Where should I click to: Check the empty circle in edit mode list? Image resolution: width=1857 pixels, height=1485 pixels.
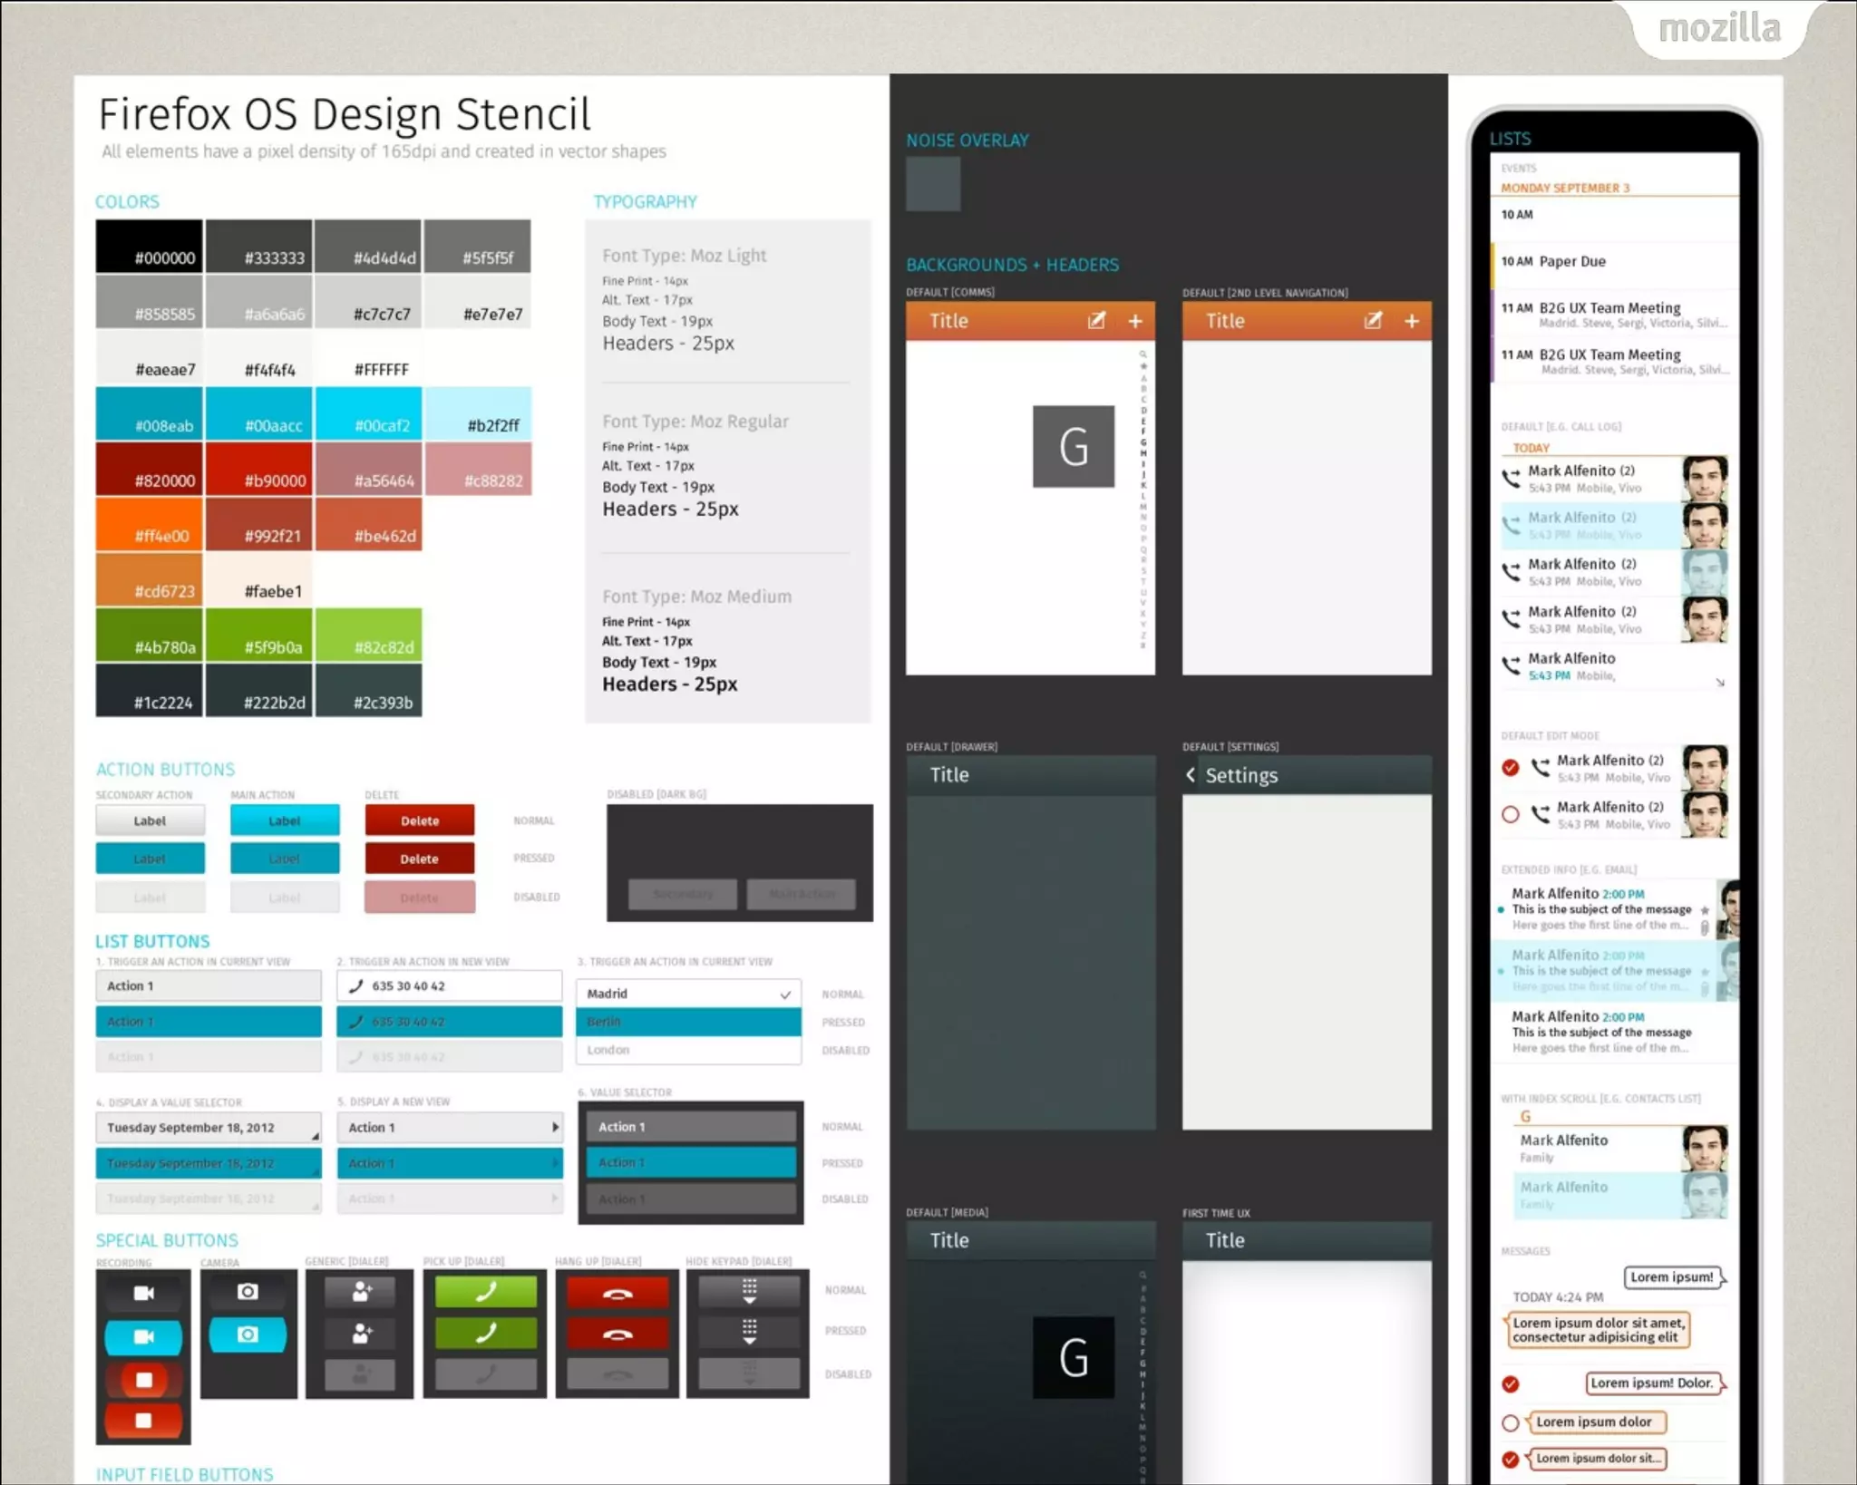coord(1510,814)
